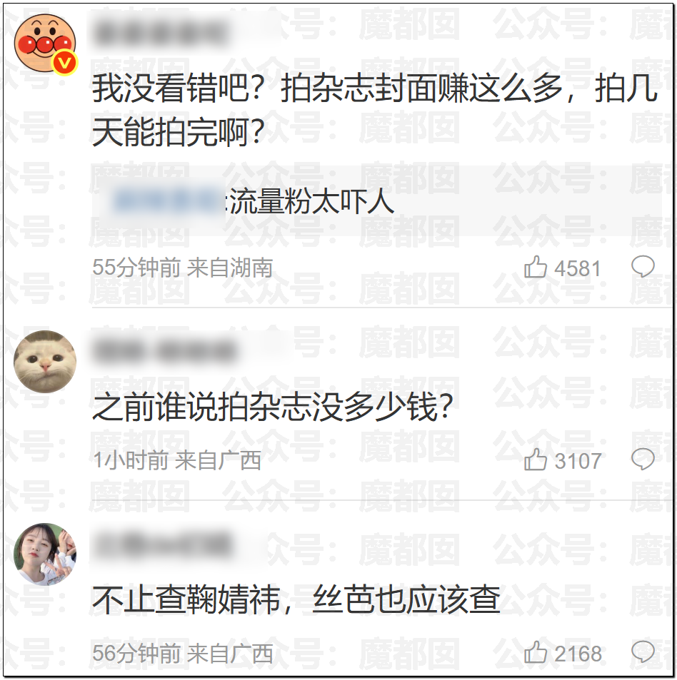Reply to the 56分钟前 comment from 广西
The height and width of the screenshot is (680, 677).
(643, 651)
